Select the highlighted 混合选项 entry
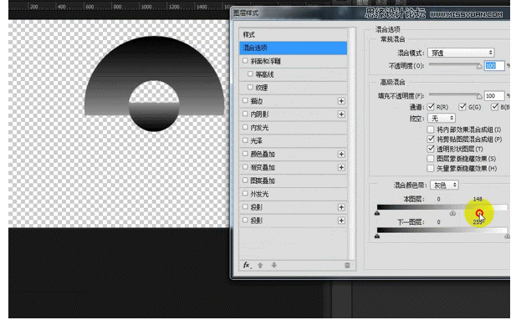 tap(294, 48)
